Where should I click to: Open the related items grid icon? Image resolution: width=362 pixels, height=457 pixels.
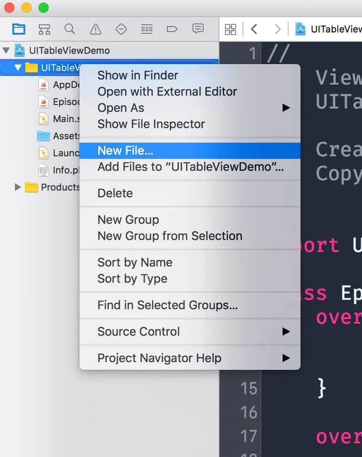231,29
